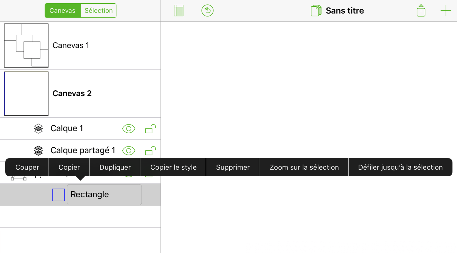Select the Canevas 2 thumbnail

(26, 94)
